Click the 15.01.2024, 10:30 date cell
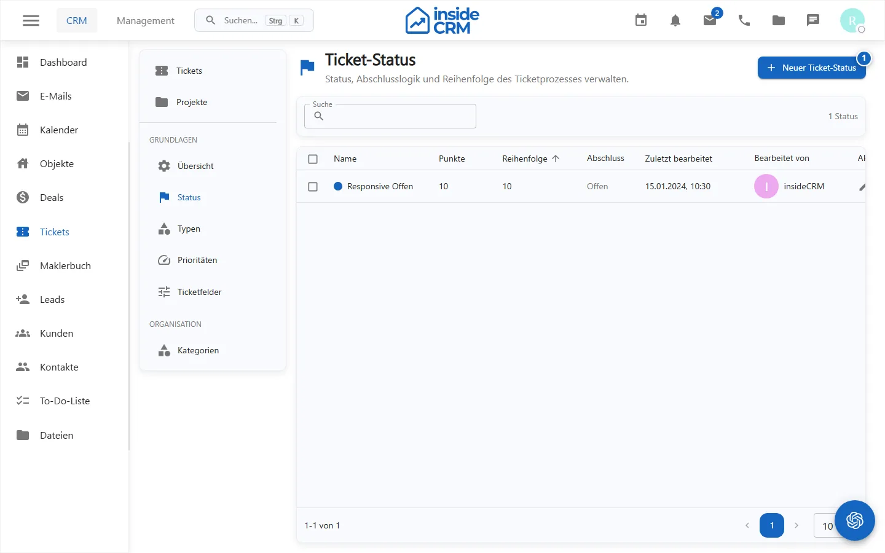Viewport: 885px width, 553px height. [678, 186]
